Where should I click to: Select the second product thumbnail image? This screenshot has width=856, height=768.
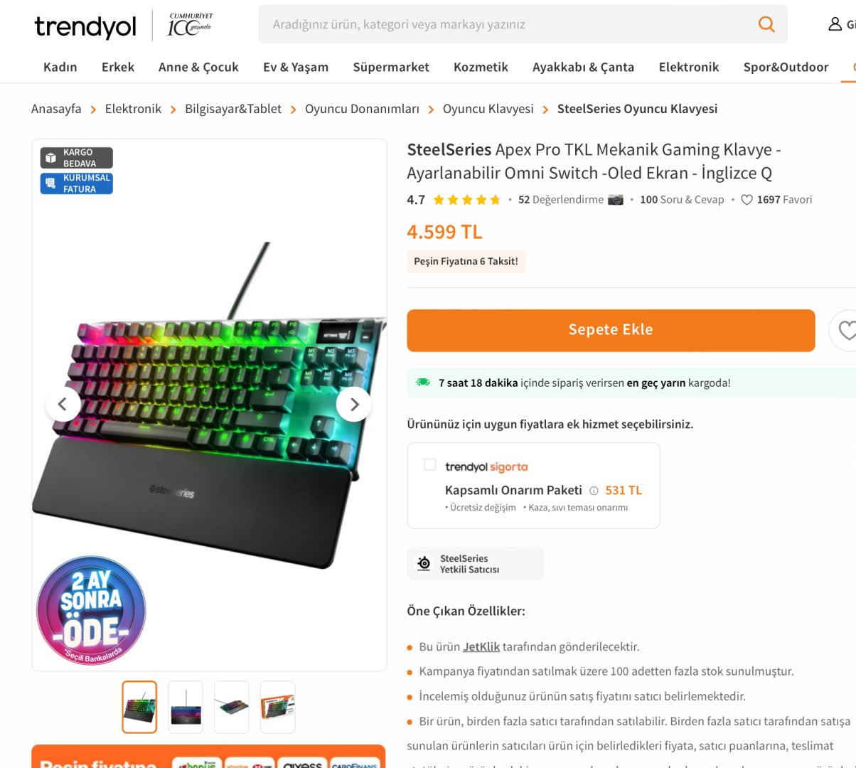tap(186, 707)
